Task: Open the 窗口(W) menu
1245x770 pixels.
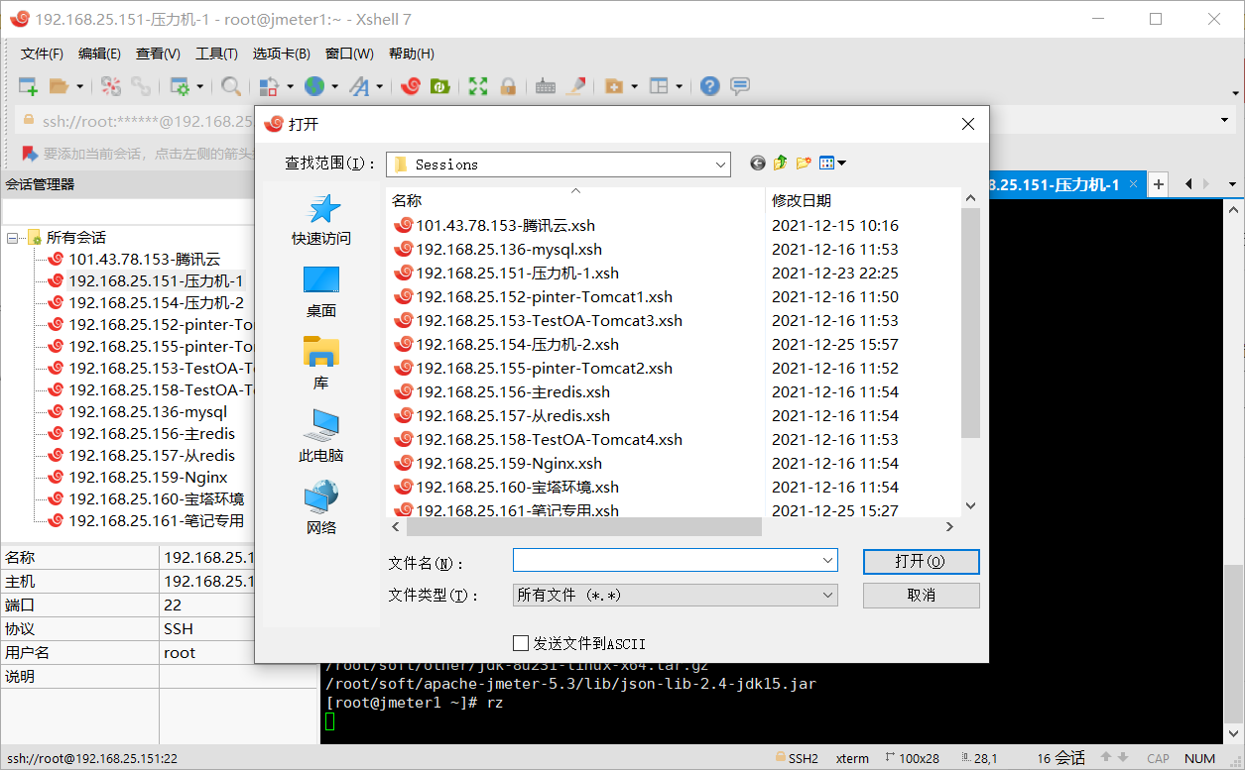Action: click(349, 54)
